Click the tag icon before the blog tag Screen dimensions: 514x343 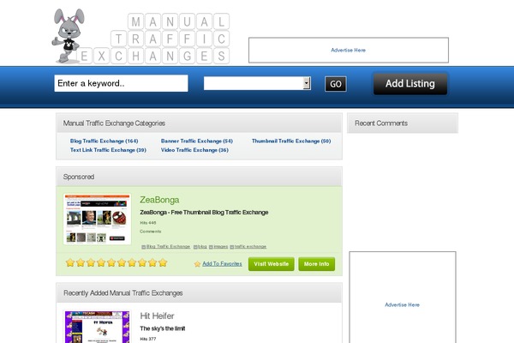click(x=195, y=247)
